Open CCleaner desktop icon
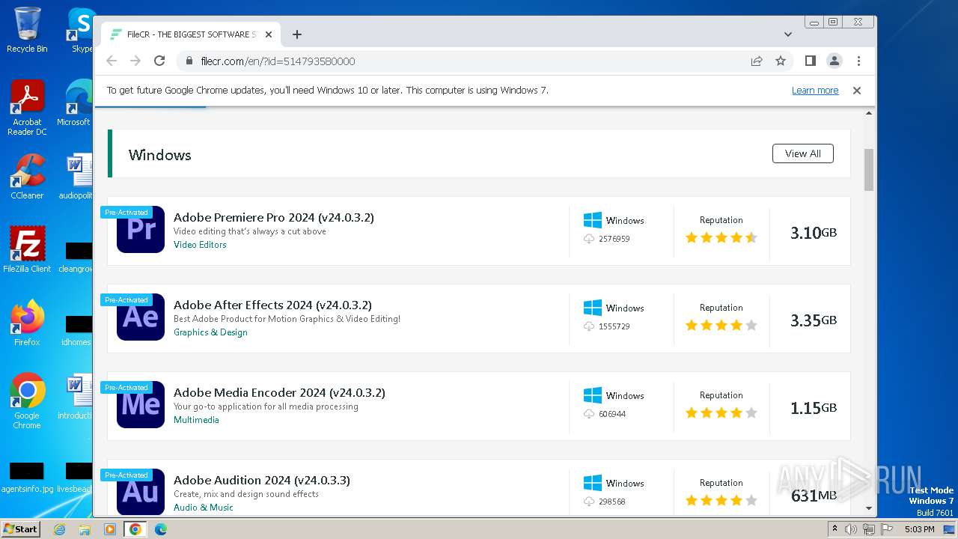958x539 pixels. click(27, 177)
